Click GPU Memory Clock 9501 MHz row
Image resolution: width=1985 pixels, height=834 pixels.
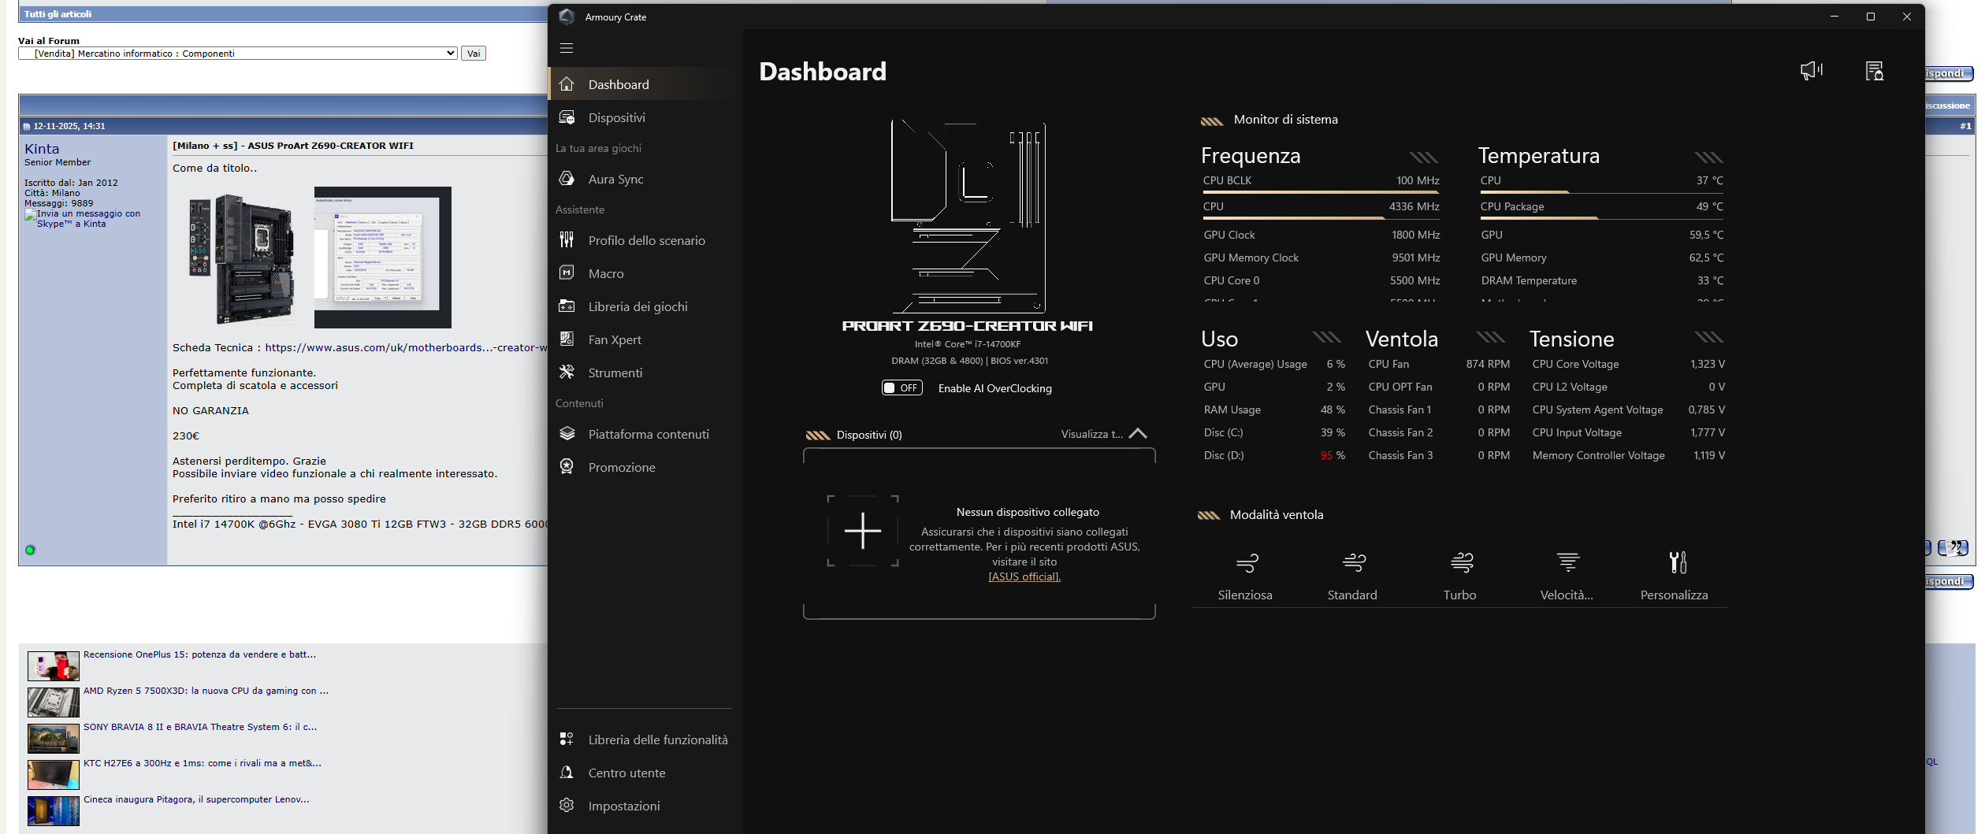pyautogui.click(x=1321, y=258)
